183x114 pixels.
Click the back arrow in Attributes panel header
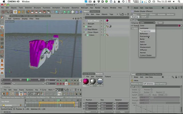[163, 8]
